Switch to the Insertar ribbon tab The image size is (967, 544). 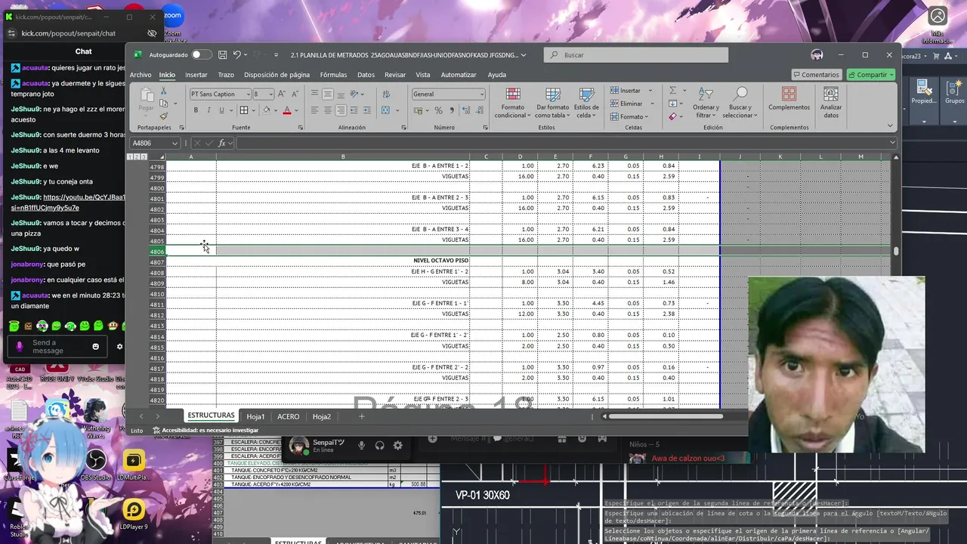point(196,75)
